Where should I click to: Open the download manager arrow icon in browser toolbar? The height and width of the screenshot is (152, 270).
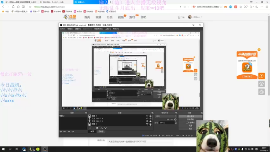pyautogui.click(x=241, y=7)
